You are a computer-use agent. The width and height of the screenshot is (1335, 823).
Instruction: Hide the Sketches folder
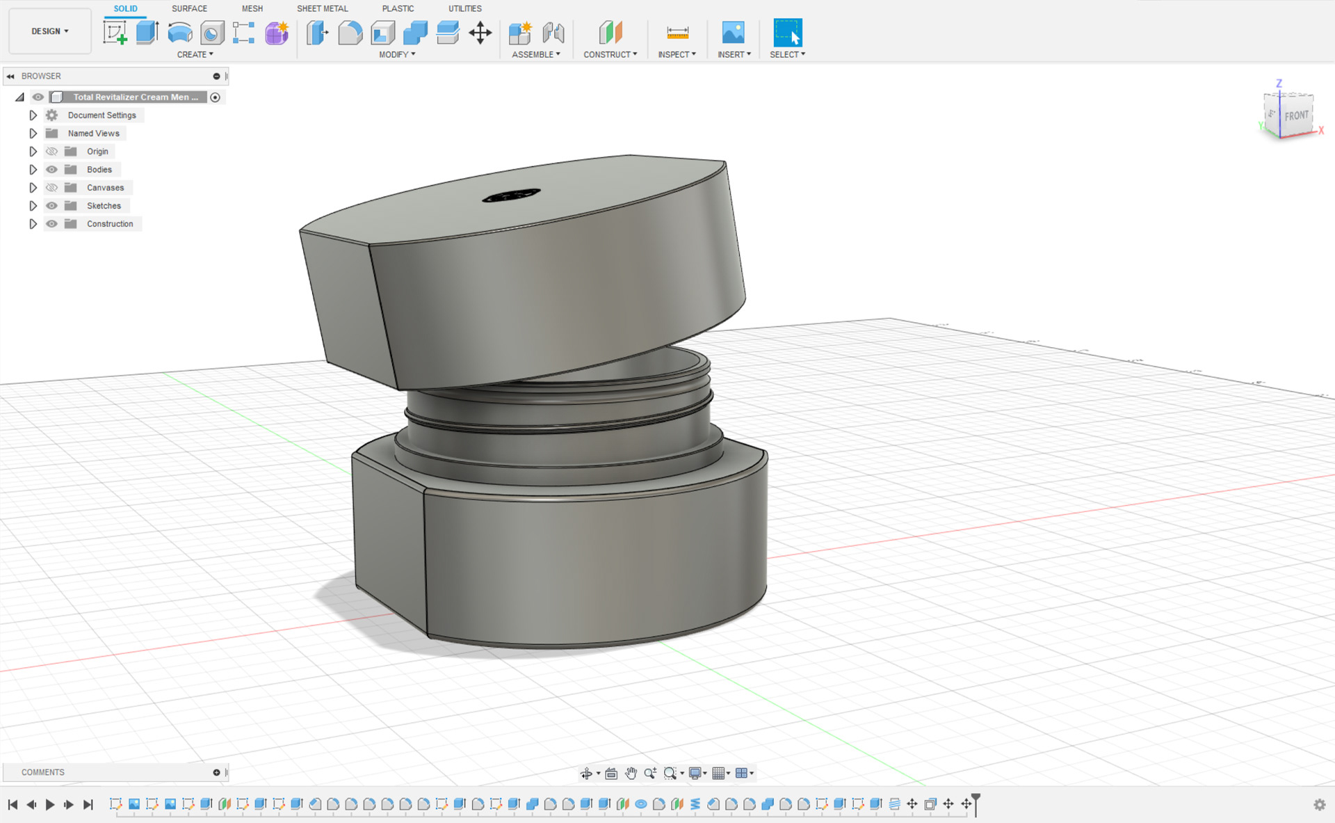coord(52,206)
